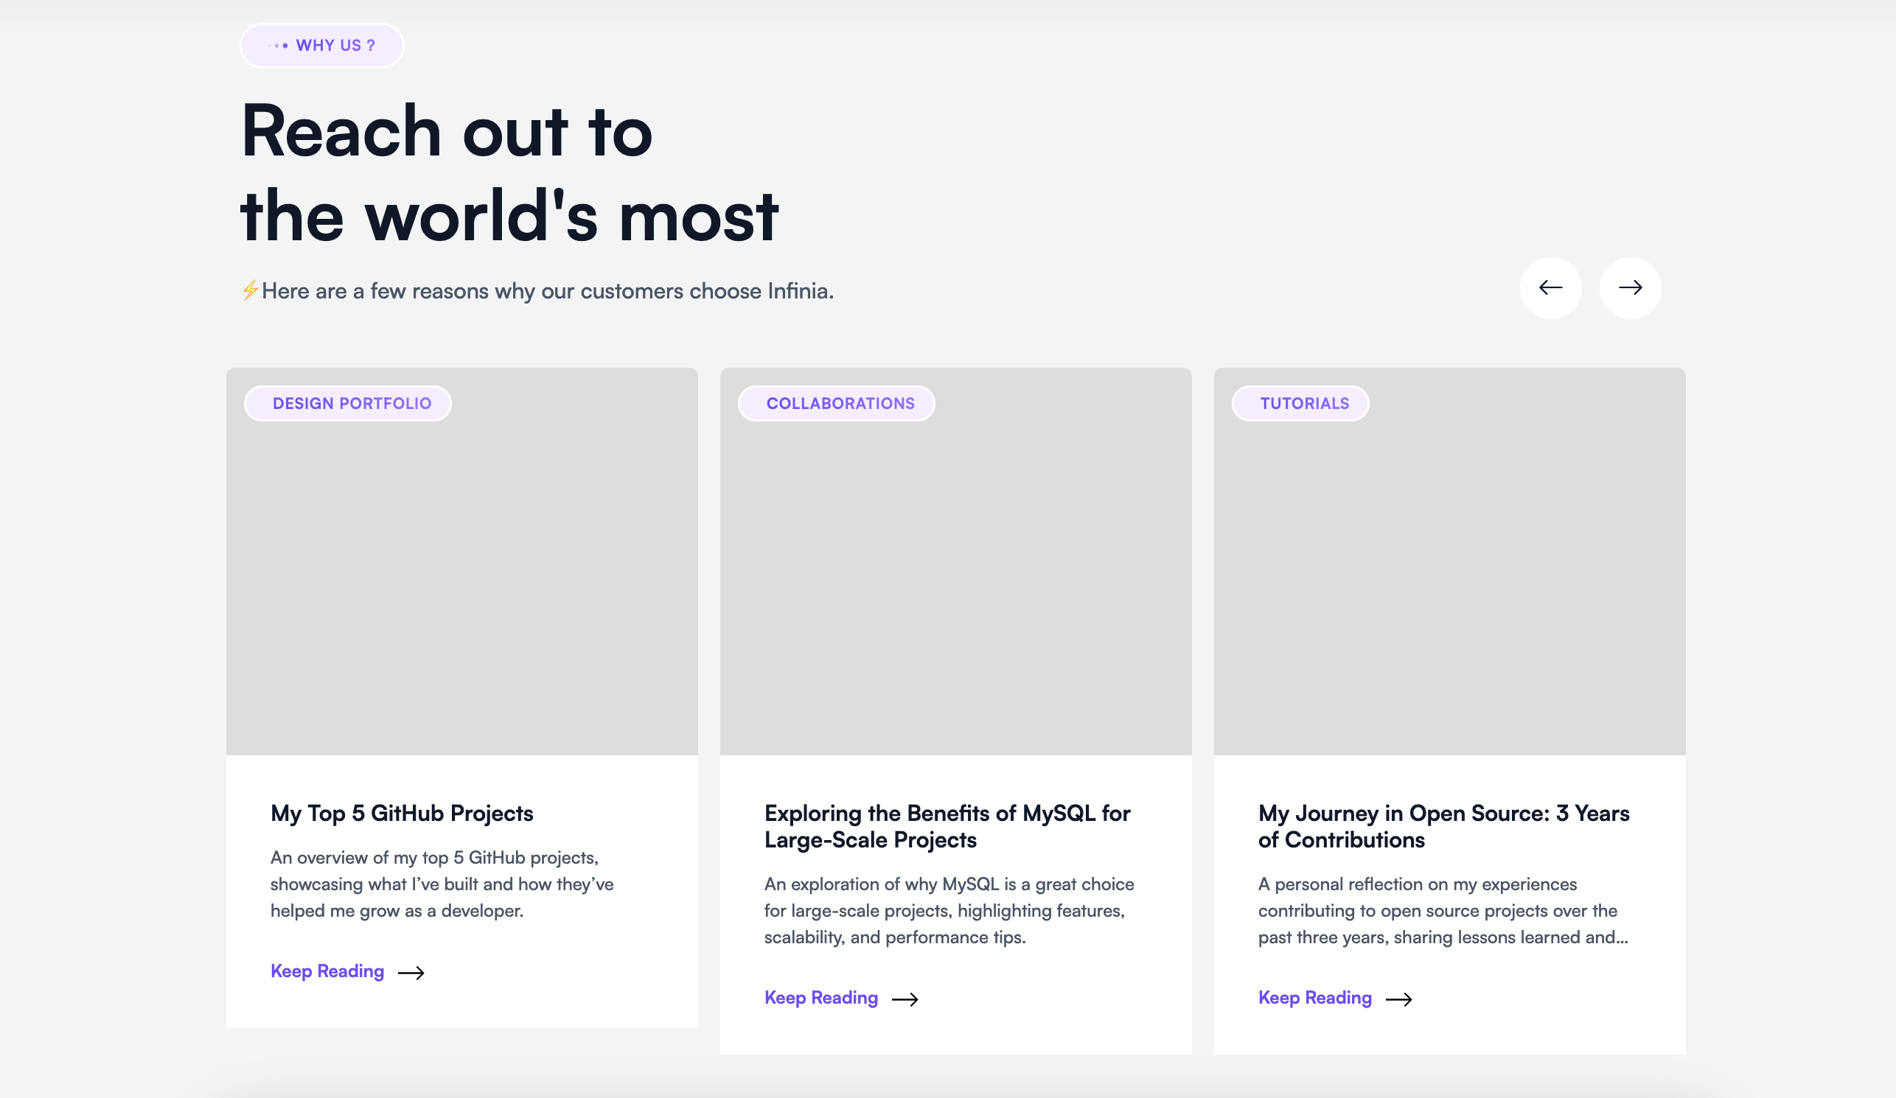The height and width of the screenshot is (1098, 1896).
Task: Open the Collaborations category tag
Action: tap(837, 403)
